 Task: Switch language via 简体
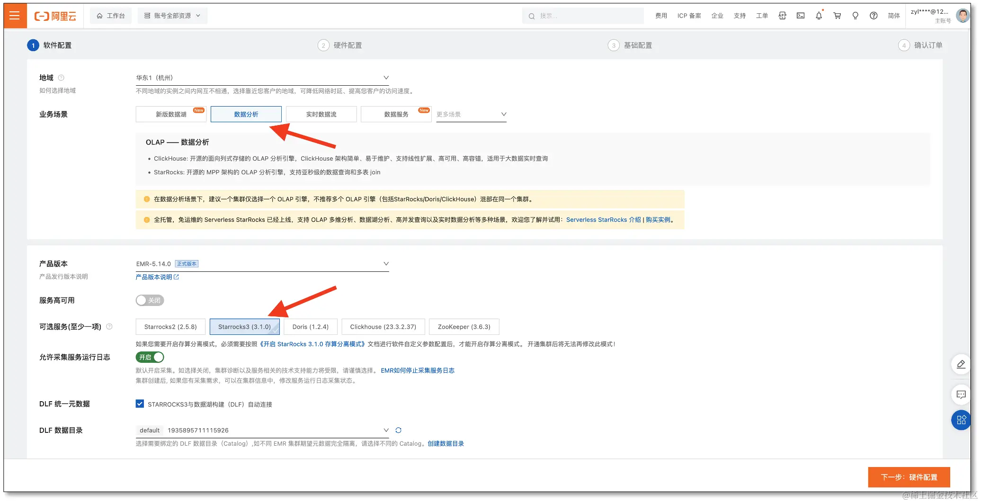click(x=894, y=16)
